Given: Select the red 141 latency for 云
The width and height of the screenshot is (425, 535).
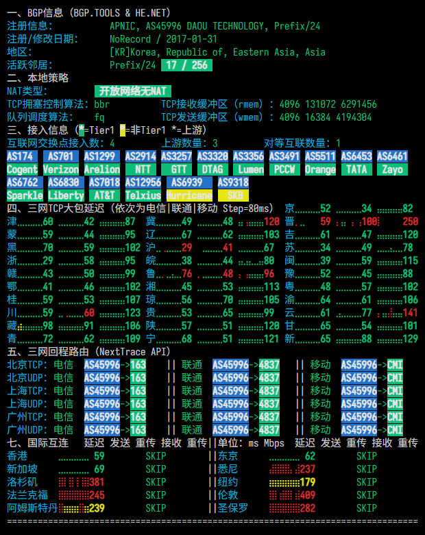Looking at the screenshot, I should point(411,313).
